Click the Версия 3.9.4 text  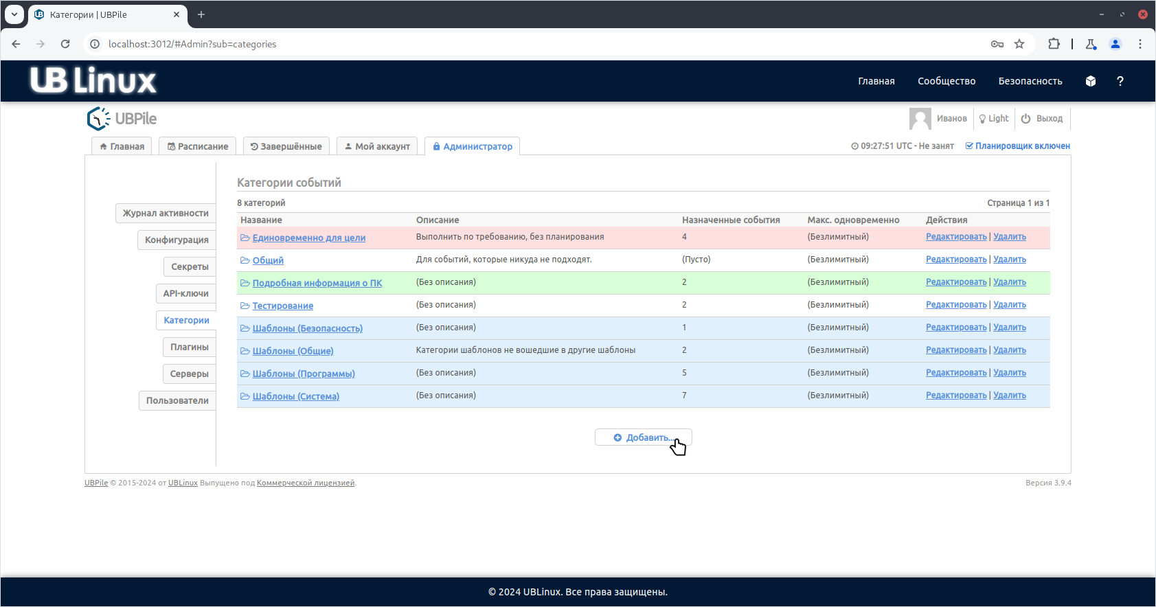click(1048, 483)
